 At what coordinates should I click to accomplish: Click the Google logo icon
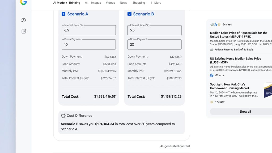tap(23, 2)
